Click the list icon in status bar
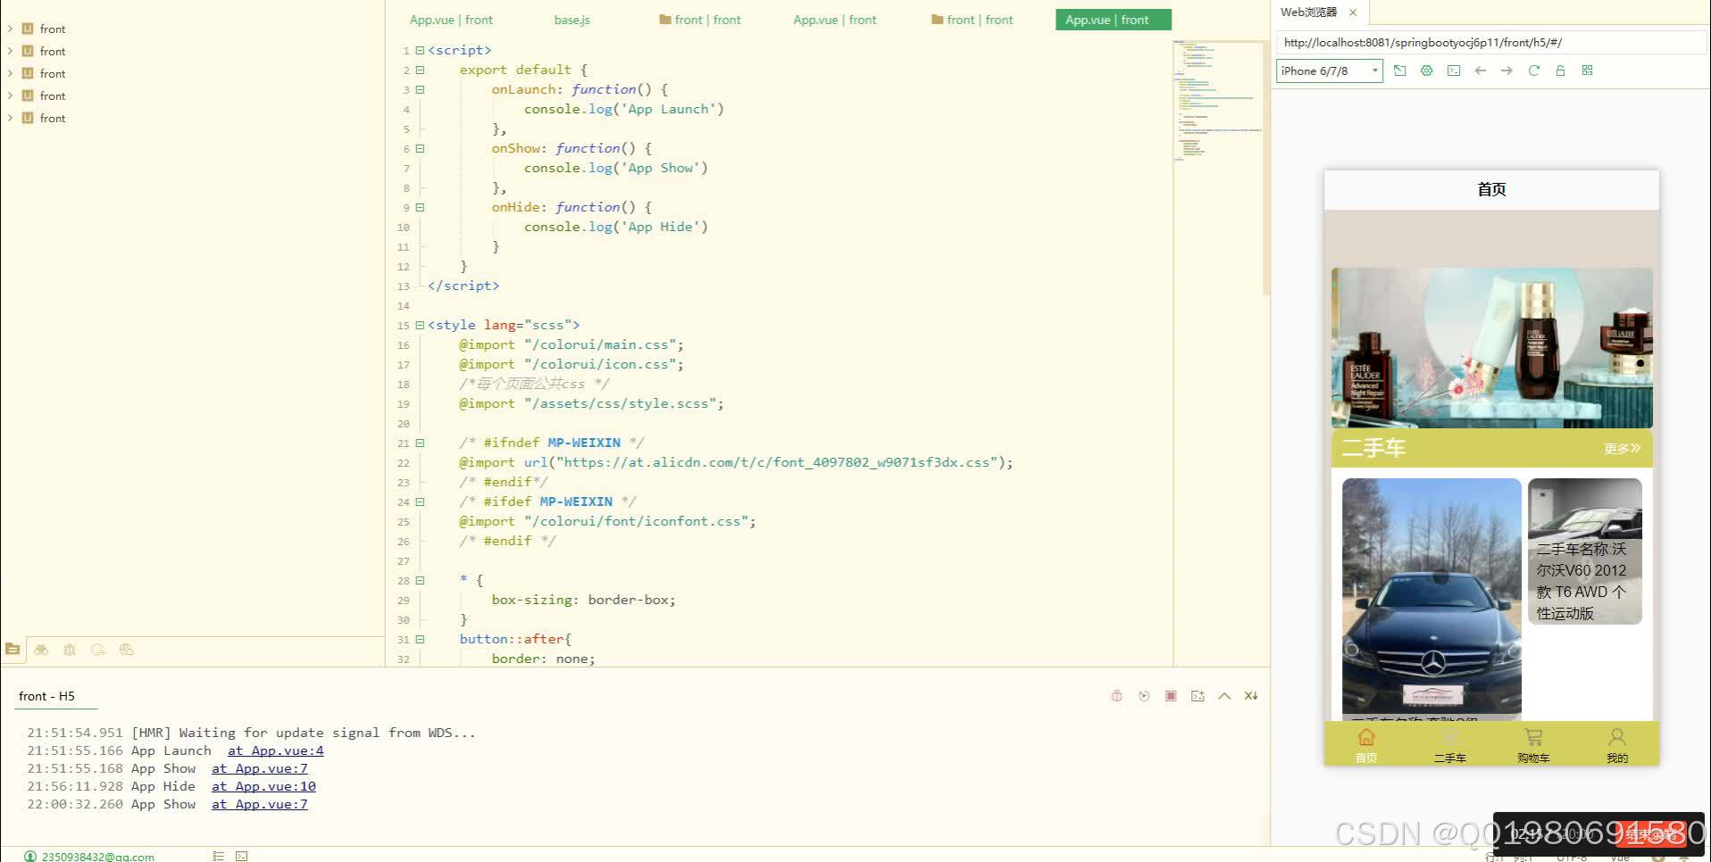 pos(218,856)
